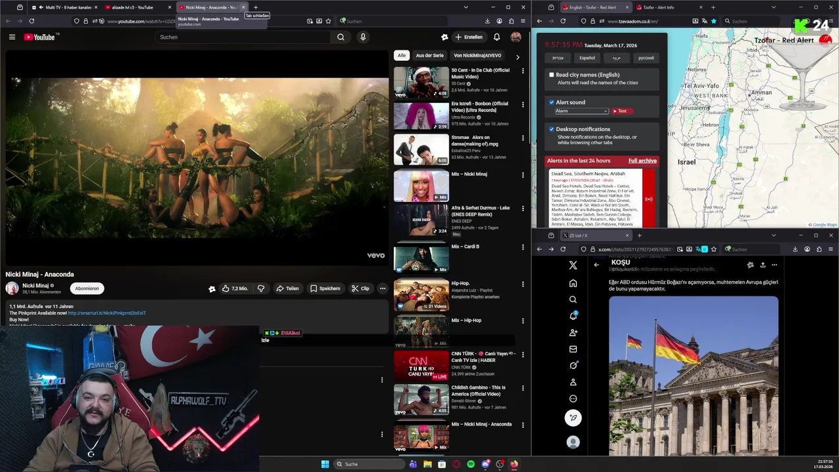Viewport: 839px width, 472px height.
Task: Like the Anaconda video (7,2 Mio.)
Action: (235, 288)
